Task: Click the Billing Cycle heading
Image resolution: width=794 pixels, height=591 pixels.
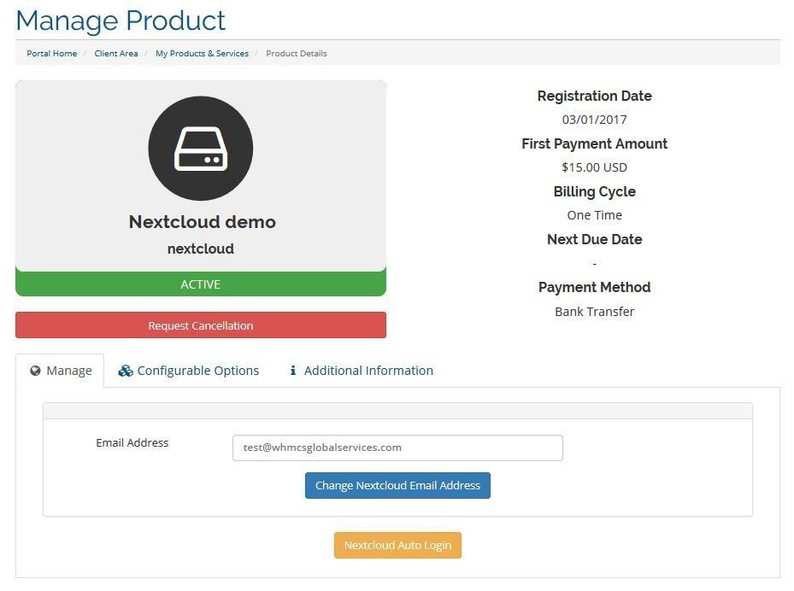Action: 595,192
